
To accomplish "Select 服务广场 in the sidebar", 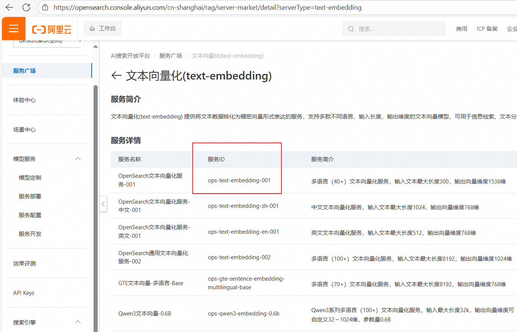I will point(47,71).
